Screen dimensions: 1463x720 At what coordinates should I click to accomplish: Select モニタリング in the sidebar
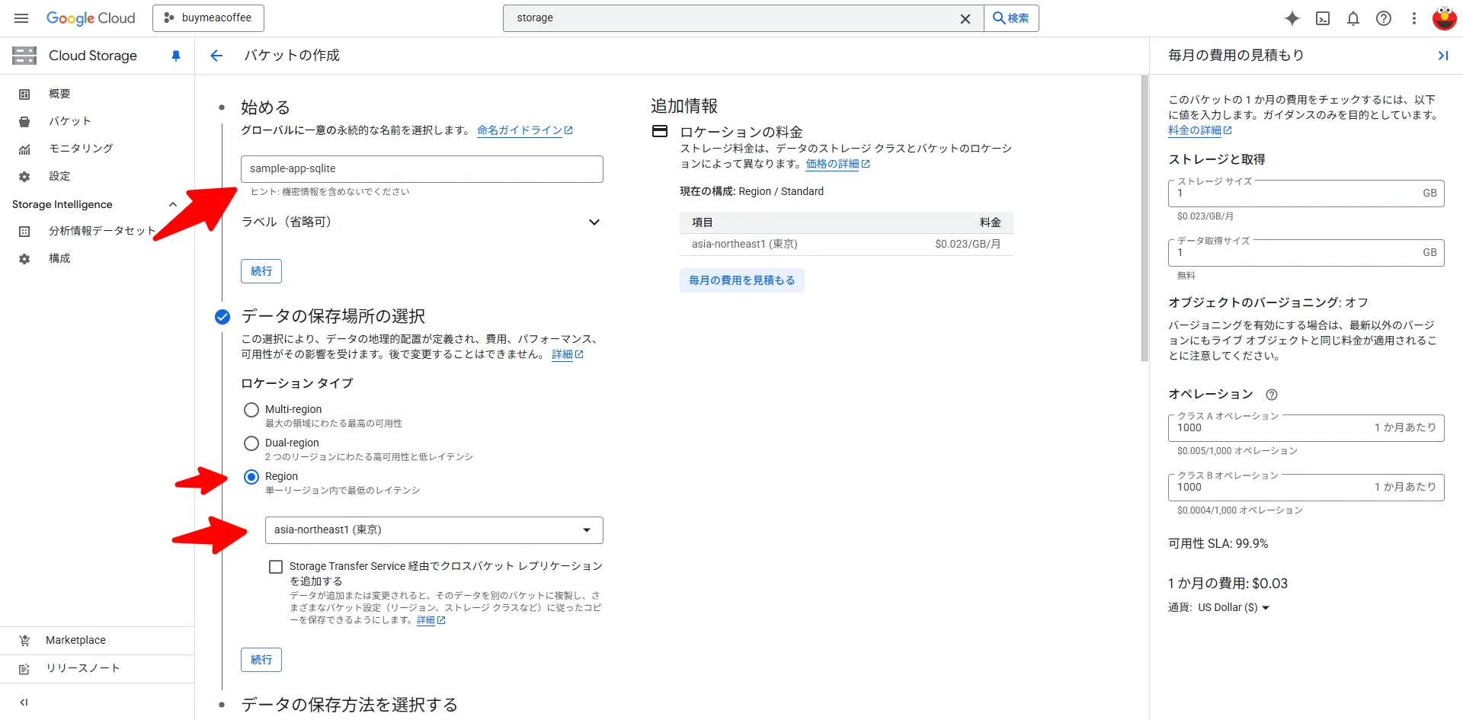pos(80,148)
